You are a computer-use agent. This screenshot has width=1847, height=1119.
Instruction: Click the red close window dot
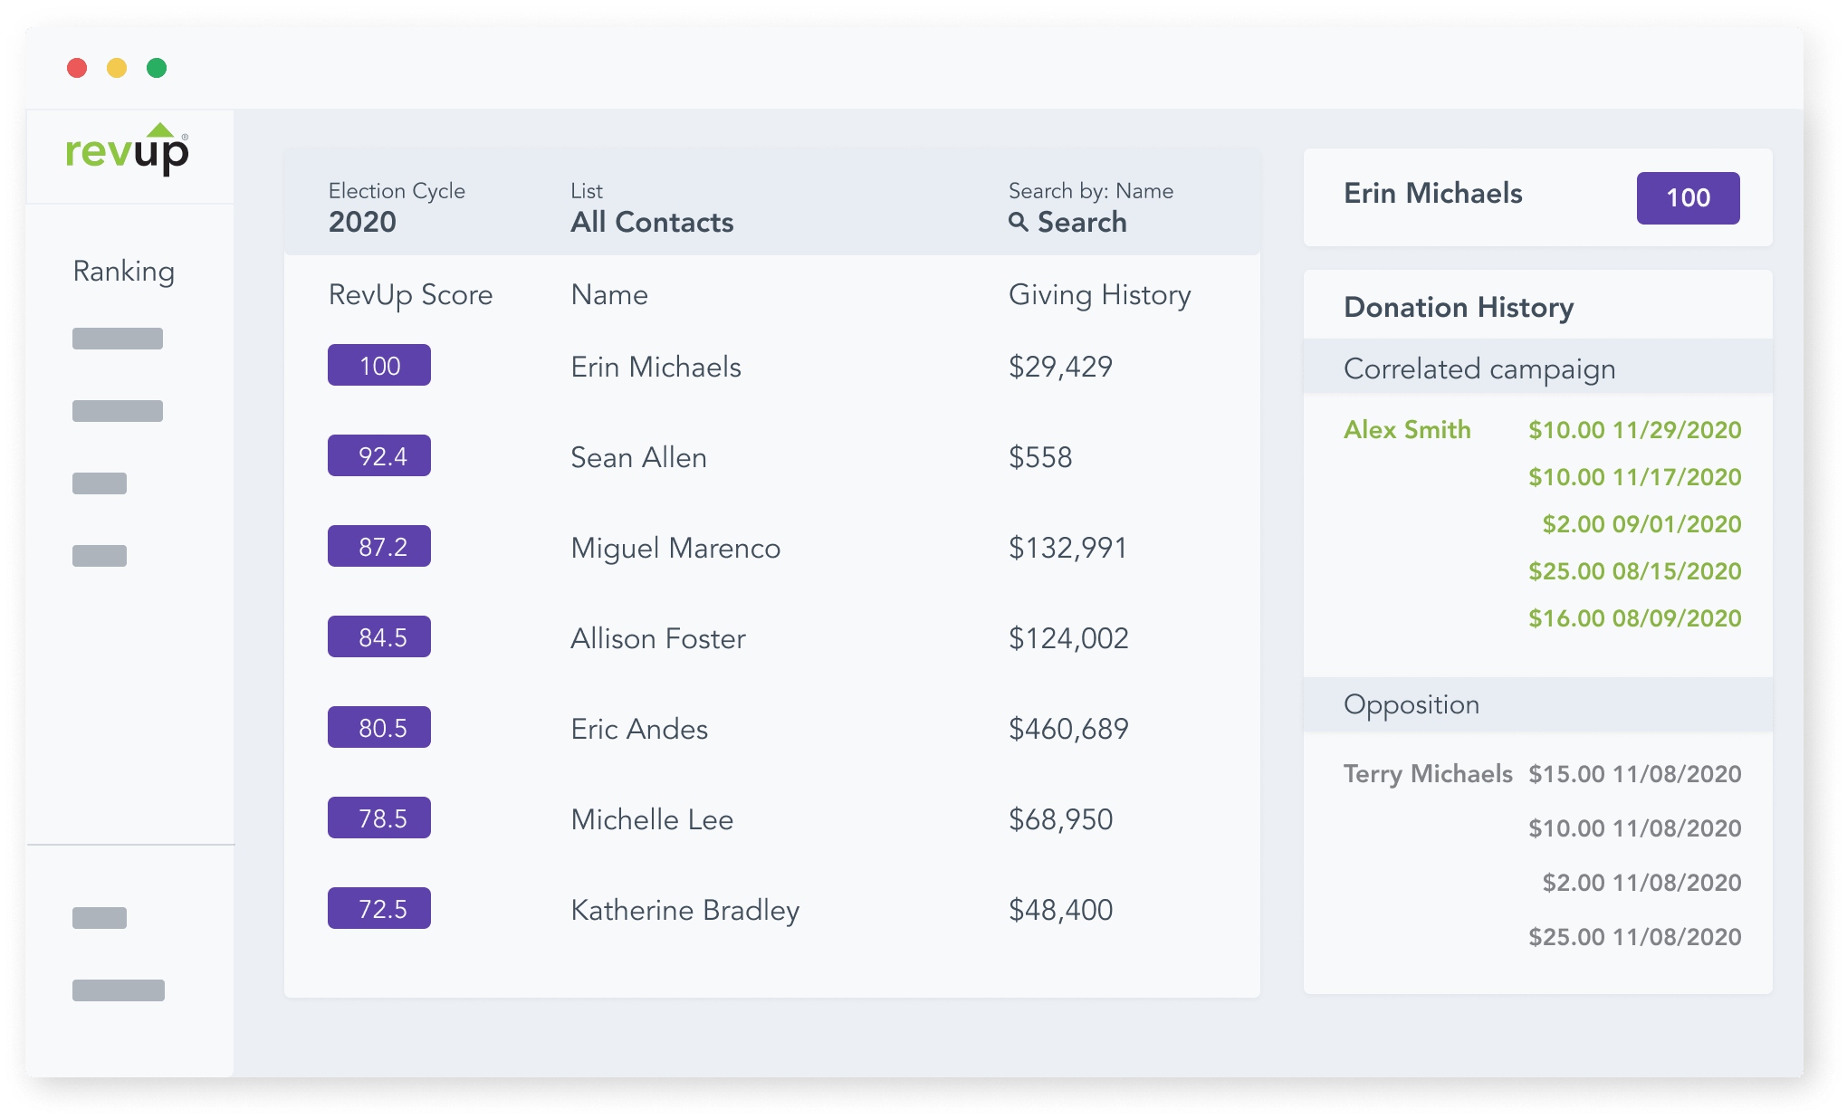tap(77, 68)
